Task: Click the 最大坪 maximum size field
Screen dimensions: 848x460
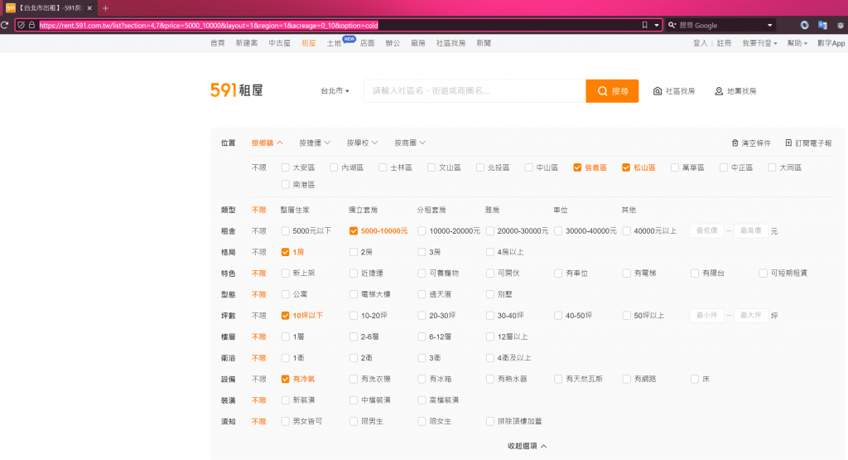Action: tap(751, 316)
